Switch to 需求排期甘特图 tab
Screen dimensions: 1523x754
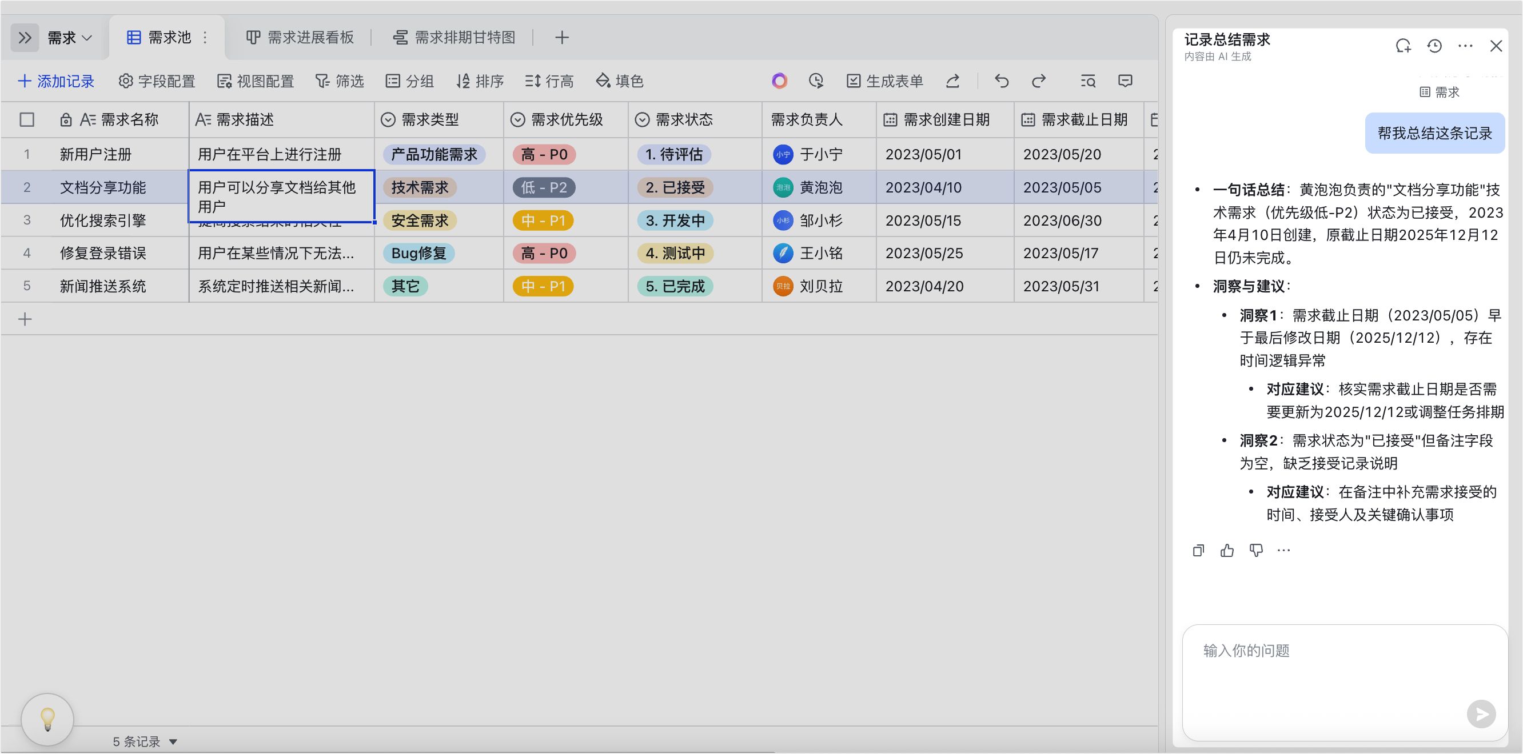click(x=454, y=38)
